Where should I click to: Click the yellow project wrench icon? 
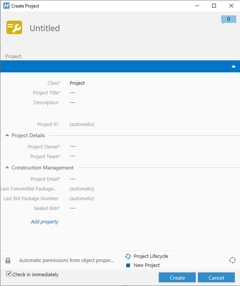pos(14,27)
